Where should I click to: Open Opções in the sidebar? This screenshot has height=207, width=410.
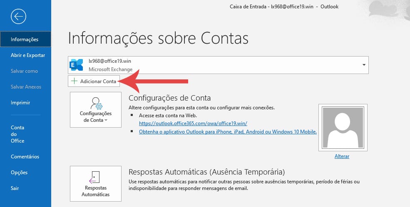coord(19,172)
